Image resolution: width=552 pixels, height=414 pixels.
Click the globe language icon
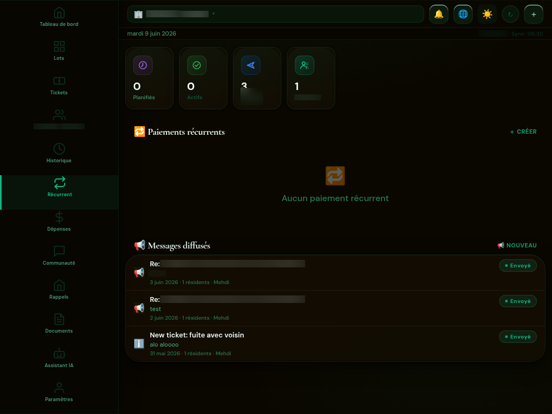(463, 15)
